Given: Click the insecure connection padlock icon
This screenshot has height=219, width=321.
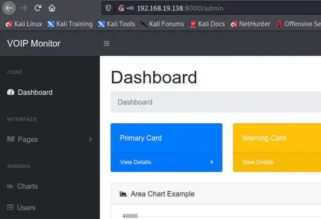Looking at the screenshot, I should (x=121, y=8).
